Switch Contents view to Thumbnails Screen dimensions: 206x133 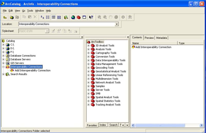[59, 17]
